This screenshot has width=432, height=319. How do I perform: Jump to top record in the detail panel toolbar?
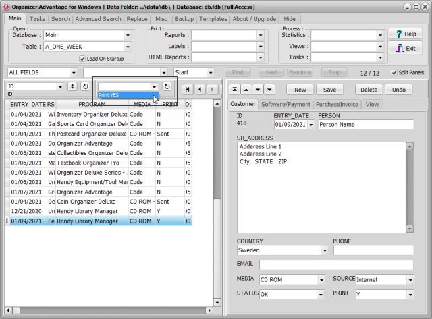click(234, 90)
